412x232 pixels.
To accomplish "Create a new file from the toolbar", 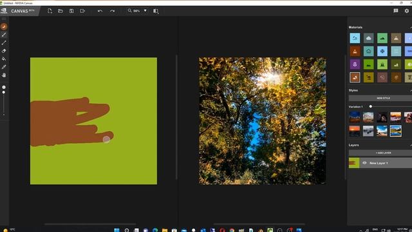I will (50, 11).
